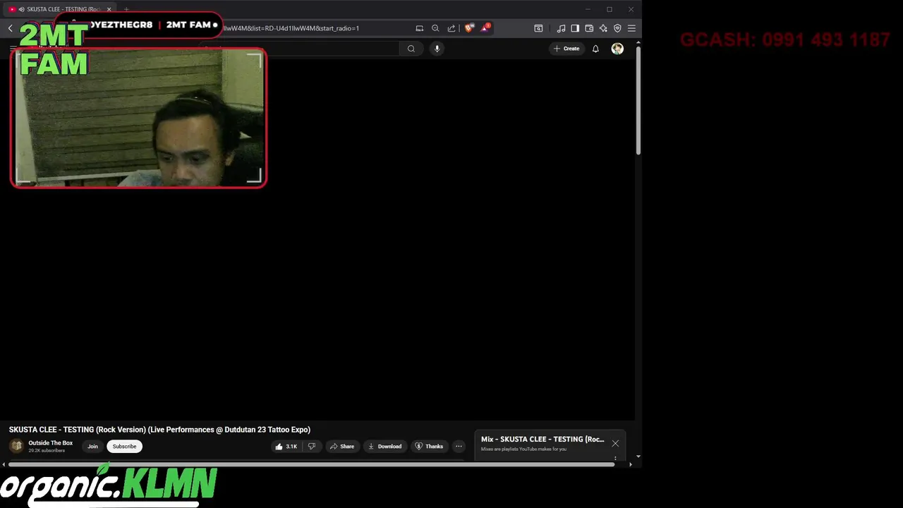Share this page via address bar icon
The image size is (903, 508).
(451, 28)
